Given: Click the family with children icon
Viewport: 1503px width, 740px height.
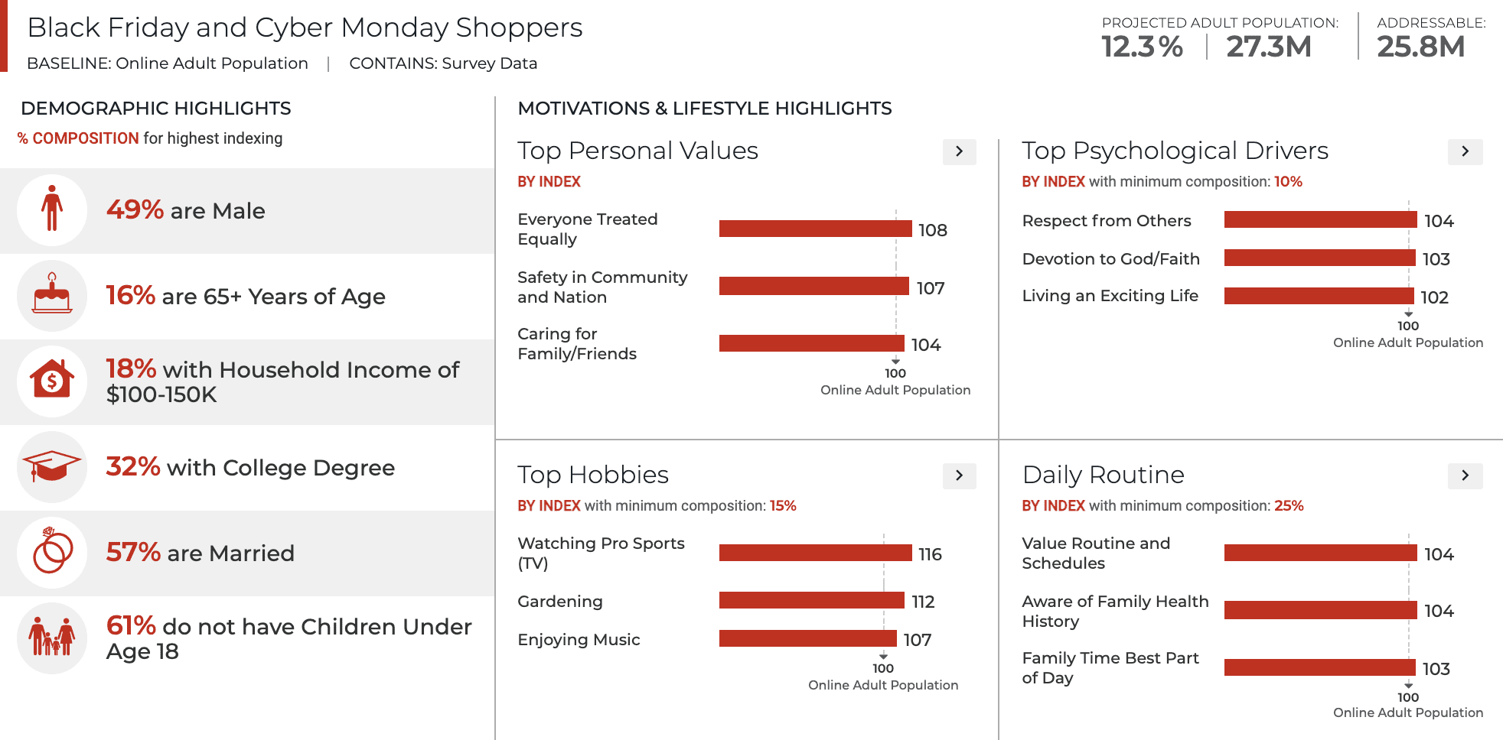Looking at the screenshot, I should (52, 638).
